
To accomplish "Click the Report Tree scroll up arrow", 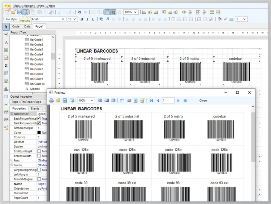I will point(53,37).
